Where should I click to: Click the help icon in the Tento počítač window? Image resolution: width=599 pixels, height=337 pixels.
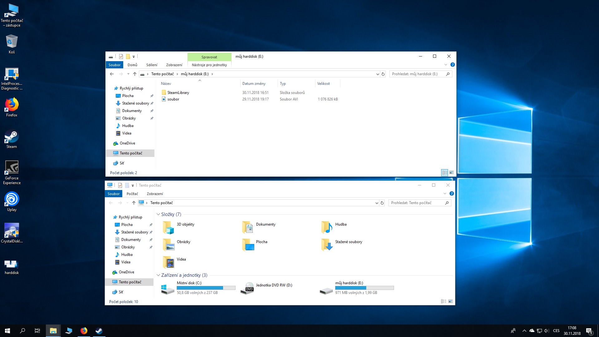[x=451, y=193]
